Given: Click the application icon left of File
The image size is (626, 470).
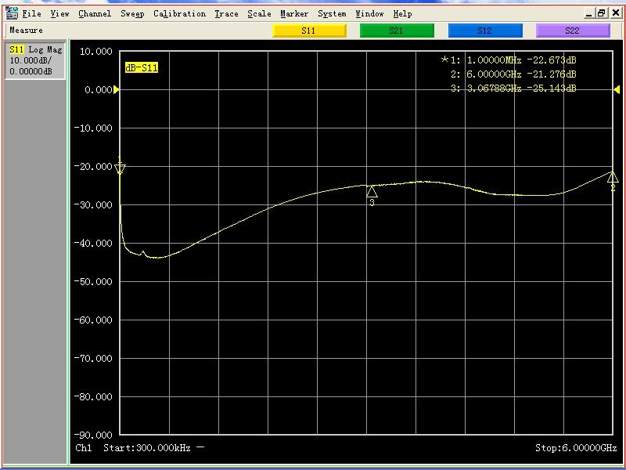Looking at the screenshot, I should coord(12,13).
